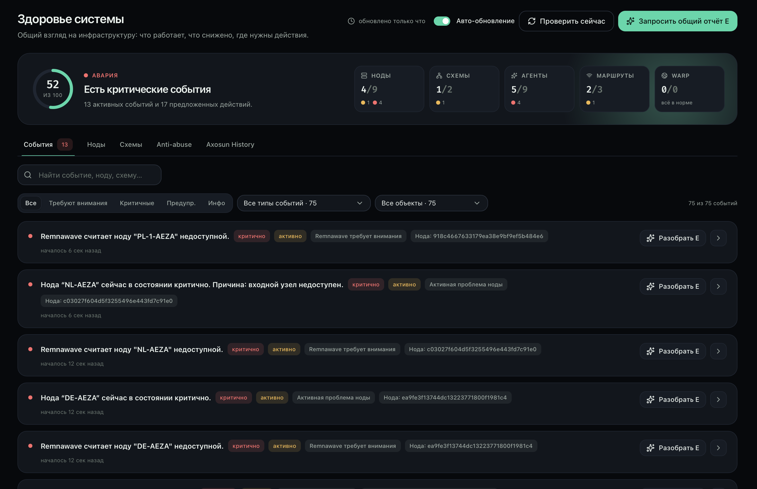
Task: Select the Инфо filter
Action: tap(217, 203)
